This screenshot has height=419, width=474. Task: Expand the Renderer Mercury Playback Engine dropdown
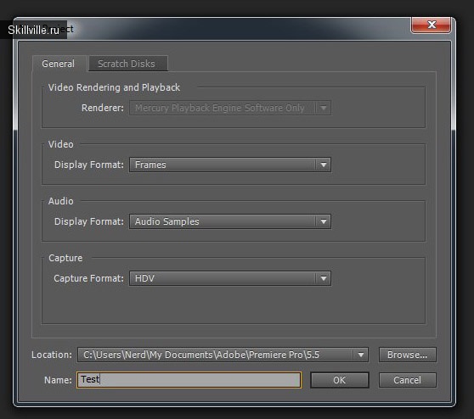click(x=230, y=108)
